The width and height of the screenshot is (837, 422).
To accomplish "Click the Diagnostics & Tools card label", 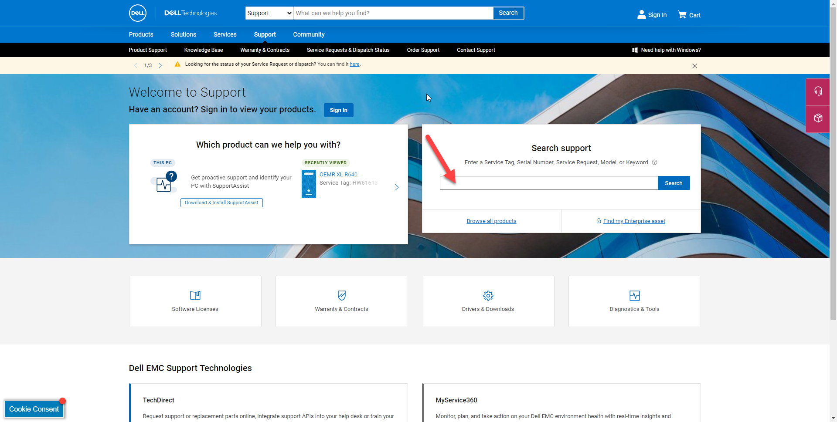I will pos(634,309).
